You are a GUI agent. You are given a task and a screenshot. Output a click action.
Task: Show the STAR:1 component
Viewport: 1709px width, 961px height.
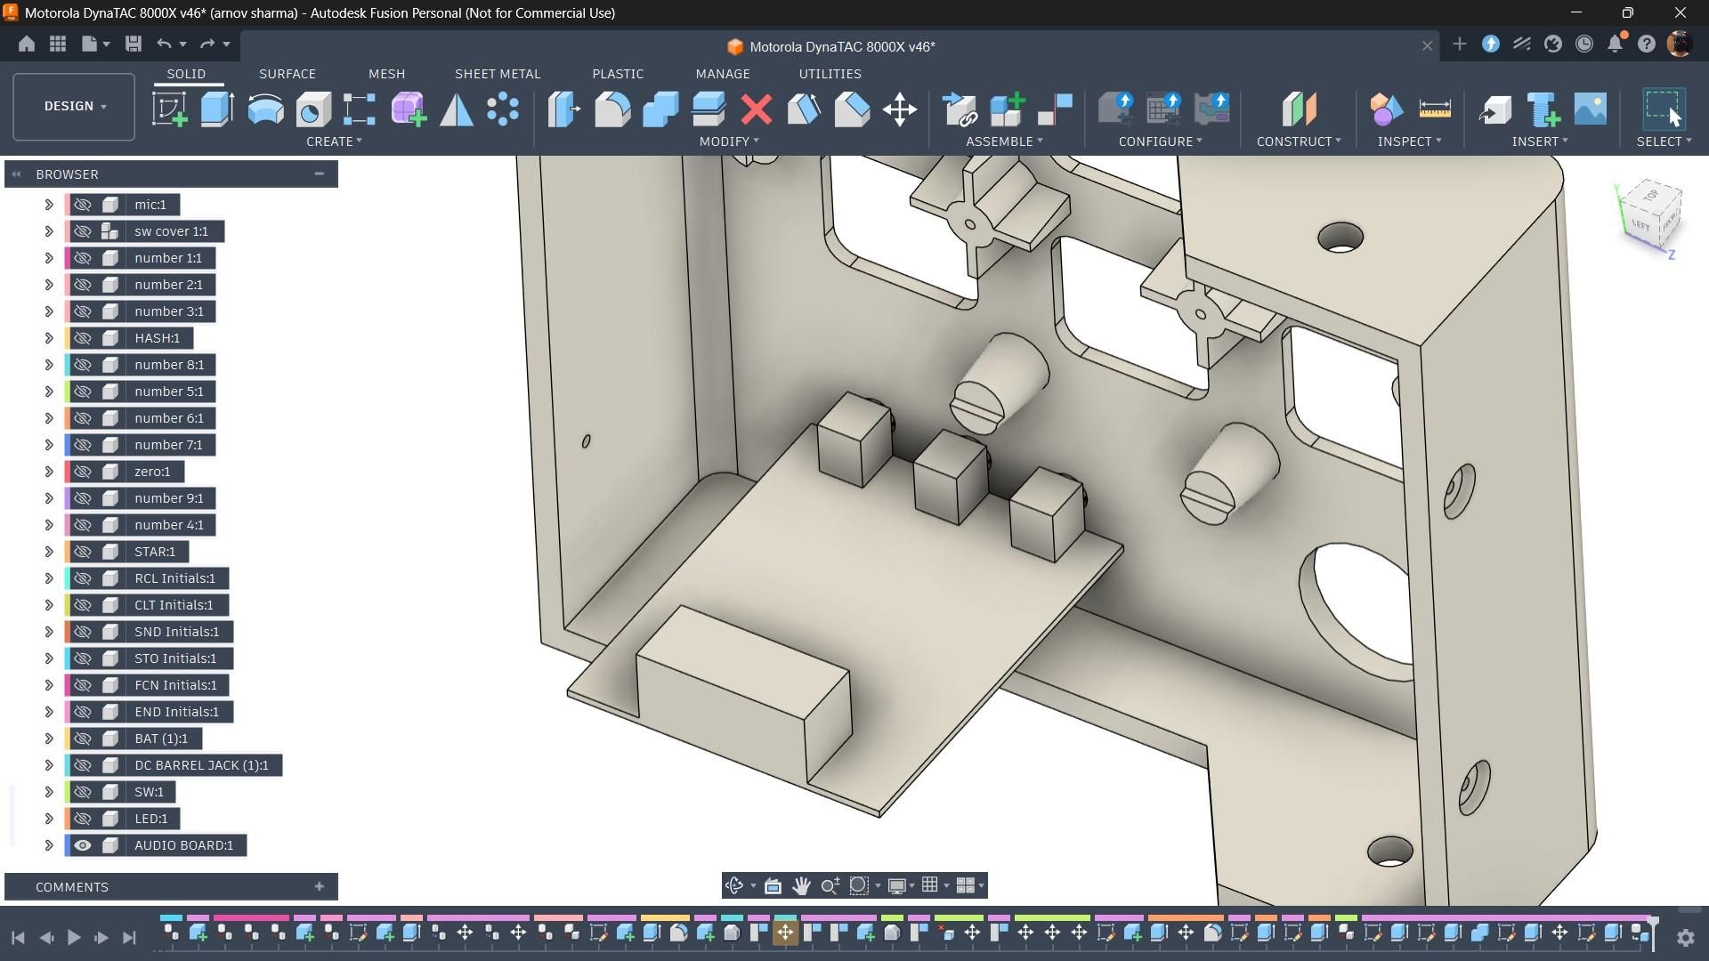(83, 552)
